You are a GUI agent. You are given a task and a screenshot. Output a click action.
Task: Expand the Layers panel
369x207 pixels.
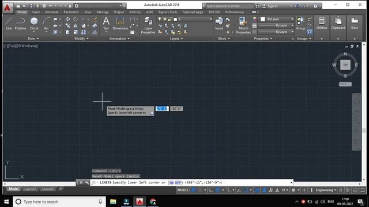click(176, 39)
